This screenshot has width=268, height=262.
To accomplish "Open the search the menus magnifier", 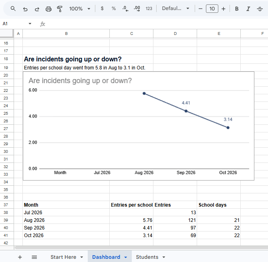I will pyautogui.click(x=13, y=8).
